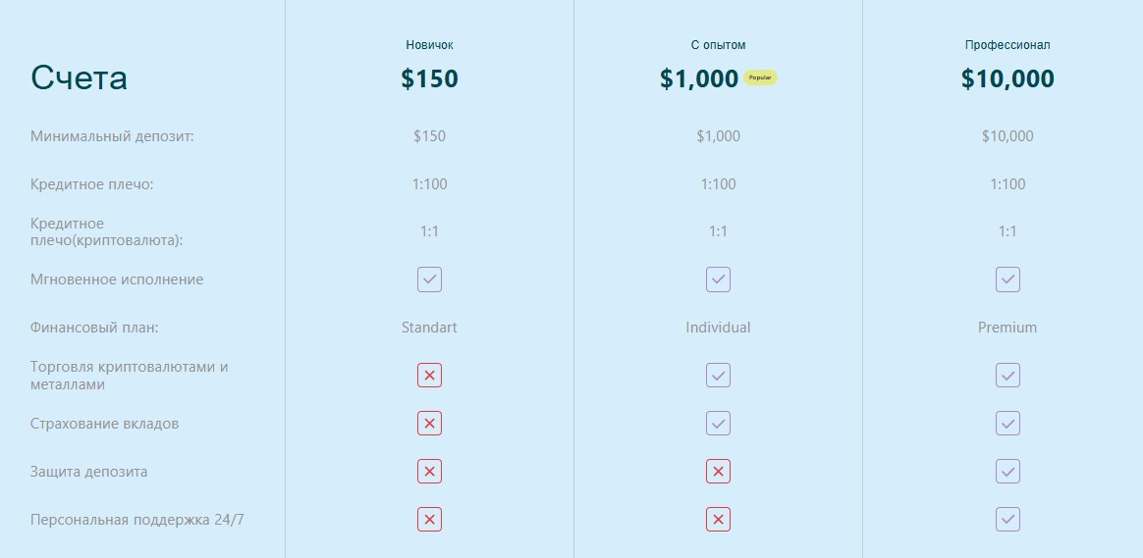This screenshot has height=558, width=1143.
Task: Click the Мгновенное исполнение checkmark under С опытом
Action: point(718,279)
